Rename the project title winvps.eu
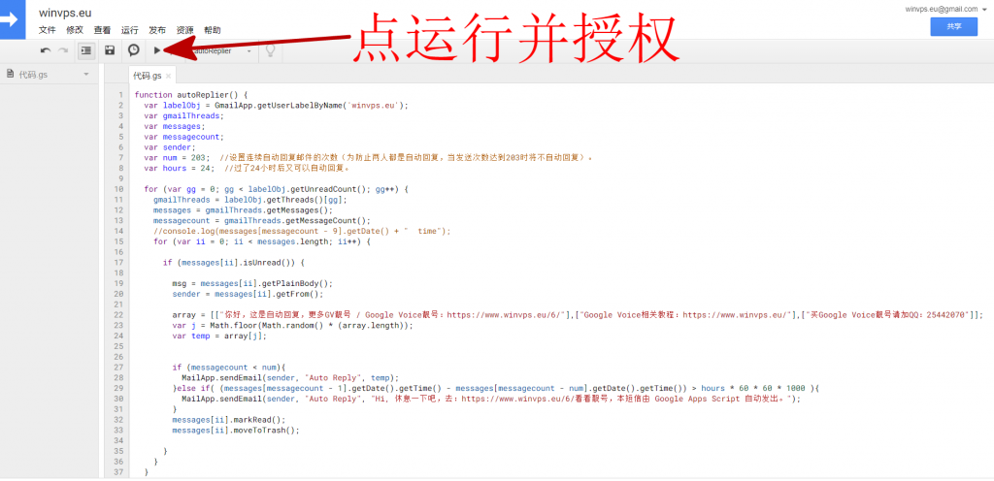The height and width of the screenshot is (481, 994). [65, 13]
